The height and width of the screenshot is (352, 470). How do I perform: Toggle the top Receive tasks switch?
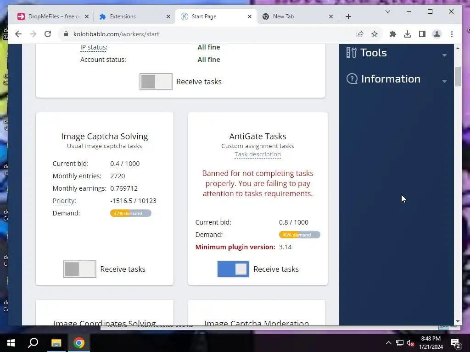coord(156,82)
